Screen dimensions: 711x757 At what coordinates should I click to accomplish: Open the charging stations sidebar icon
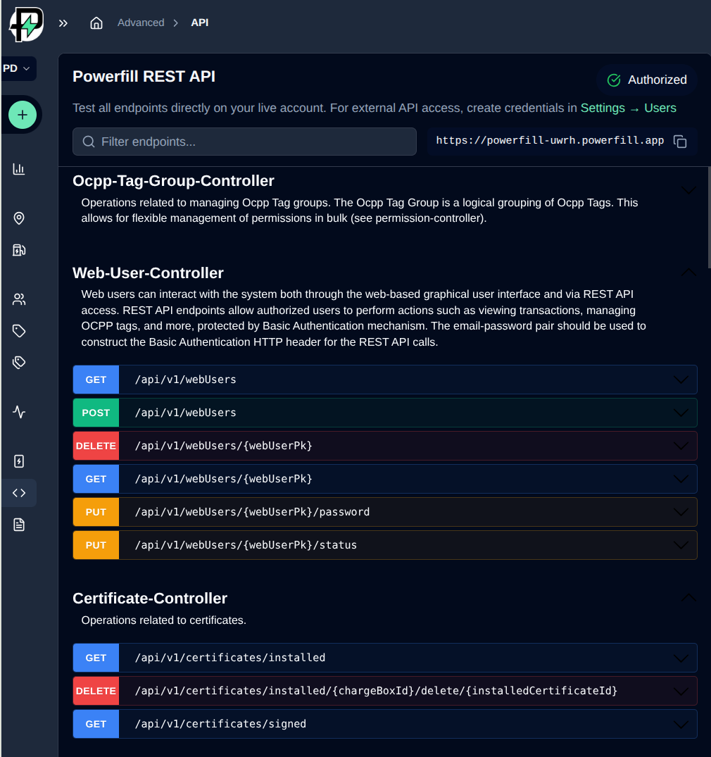coord(18,249)
